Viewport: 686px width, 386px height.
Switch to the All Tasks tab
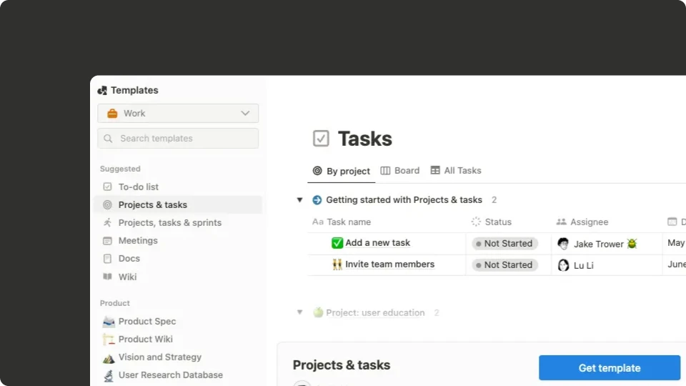(456, 171)
